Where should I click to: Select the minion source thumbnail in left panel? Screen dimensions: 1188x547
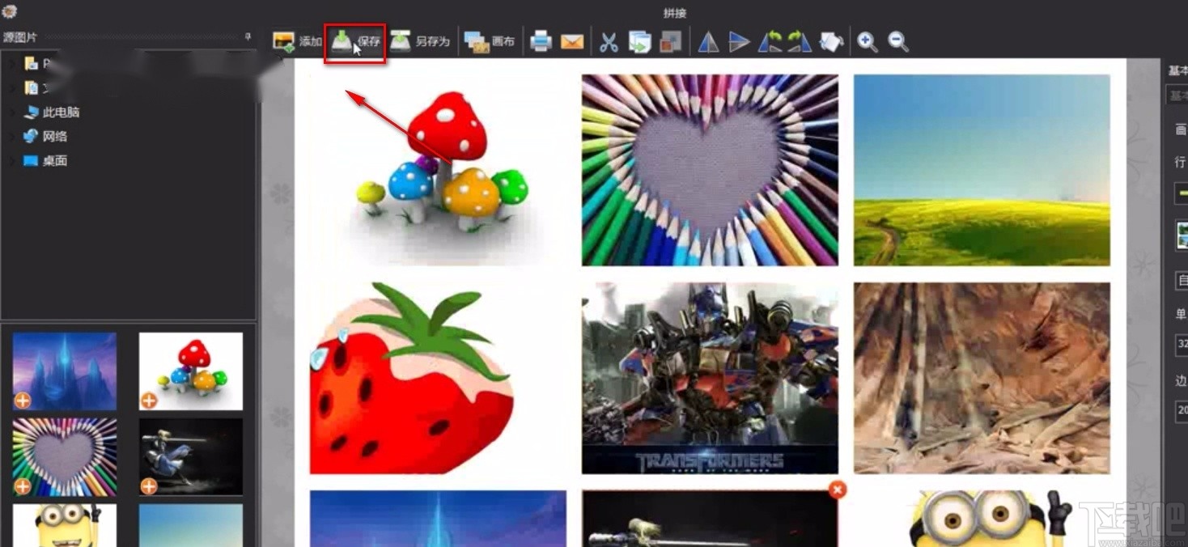(65, 525)
